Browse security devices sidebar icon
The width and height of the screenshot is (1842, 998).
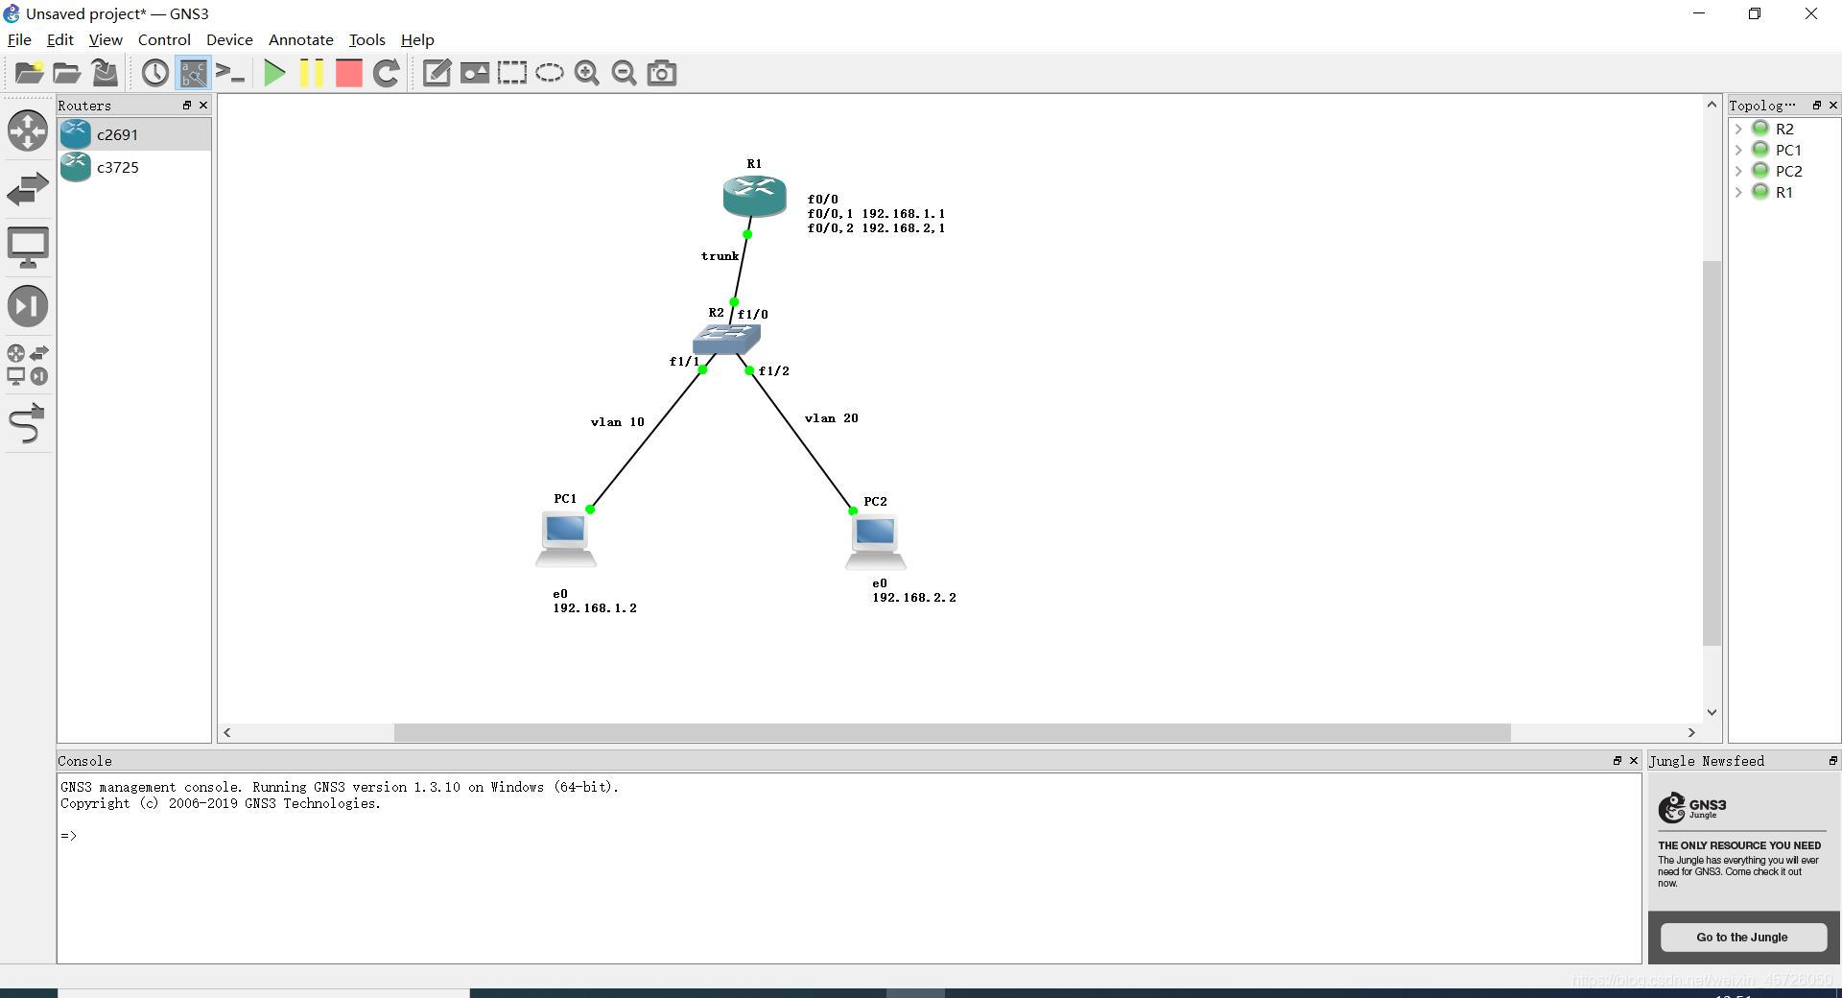(28, 306)
